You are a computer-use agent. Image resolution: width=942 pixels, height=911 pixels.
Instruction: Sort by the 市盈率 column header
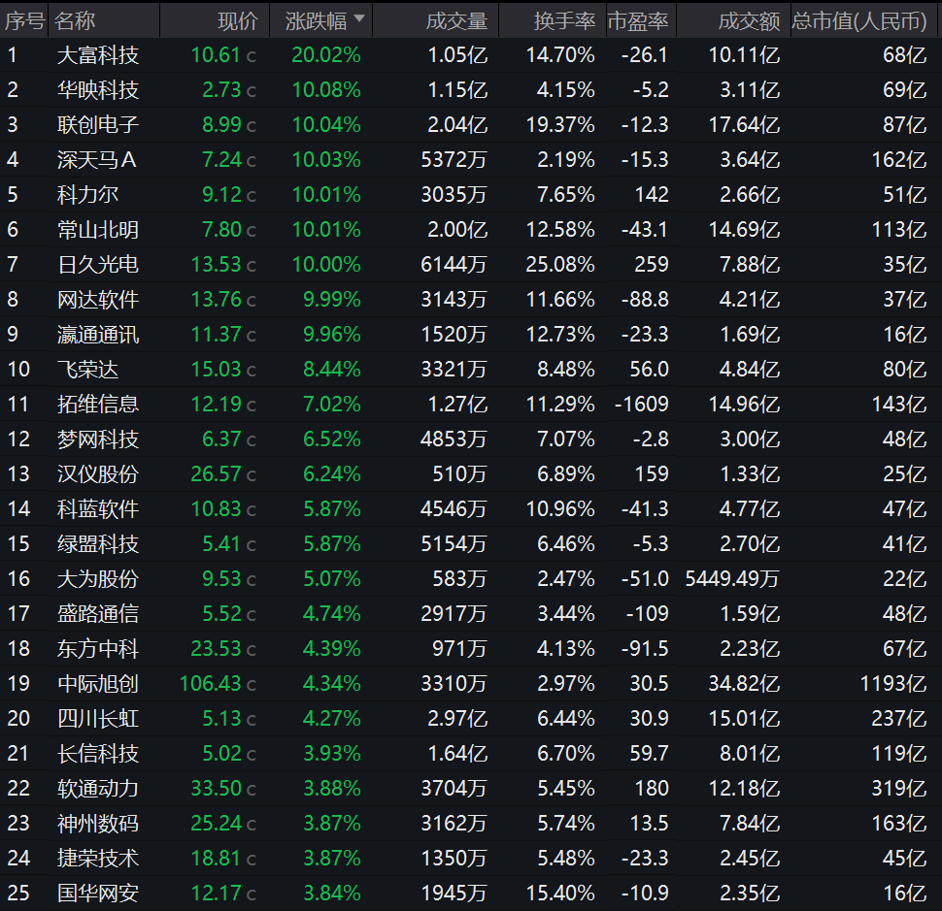(x=638, y=21)
